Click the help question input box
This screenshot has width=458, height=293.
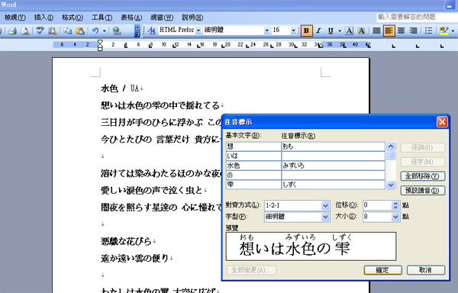(x=417, y=18)
